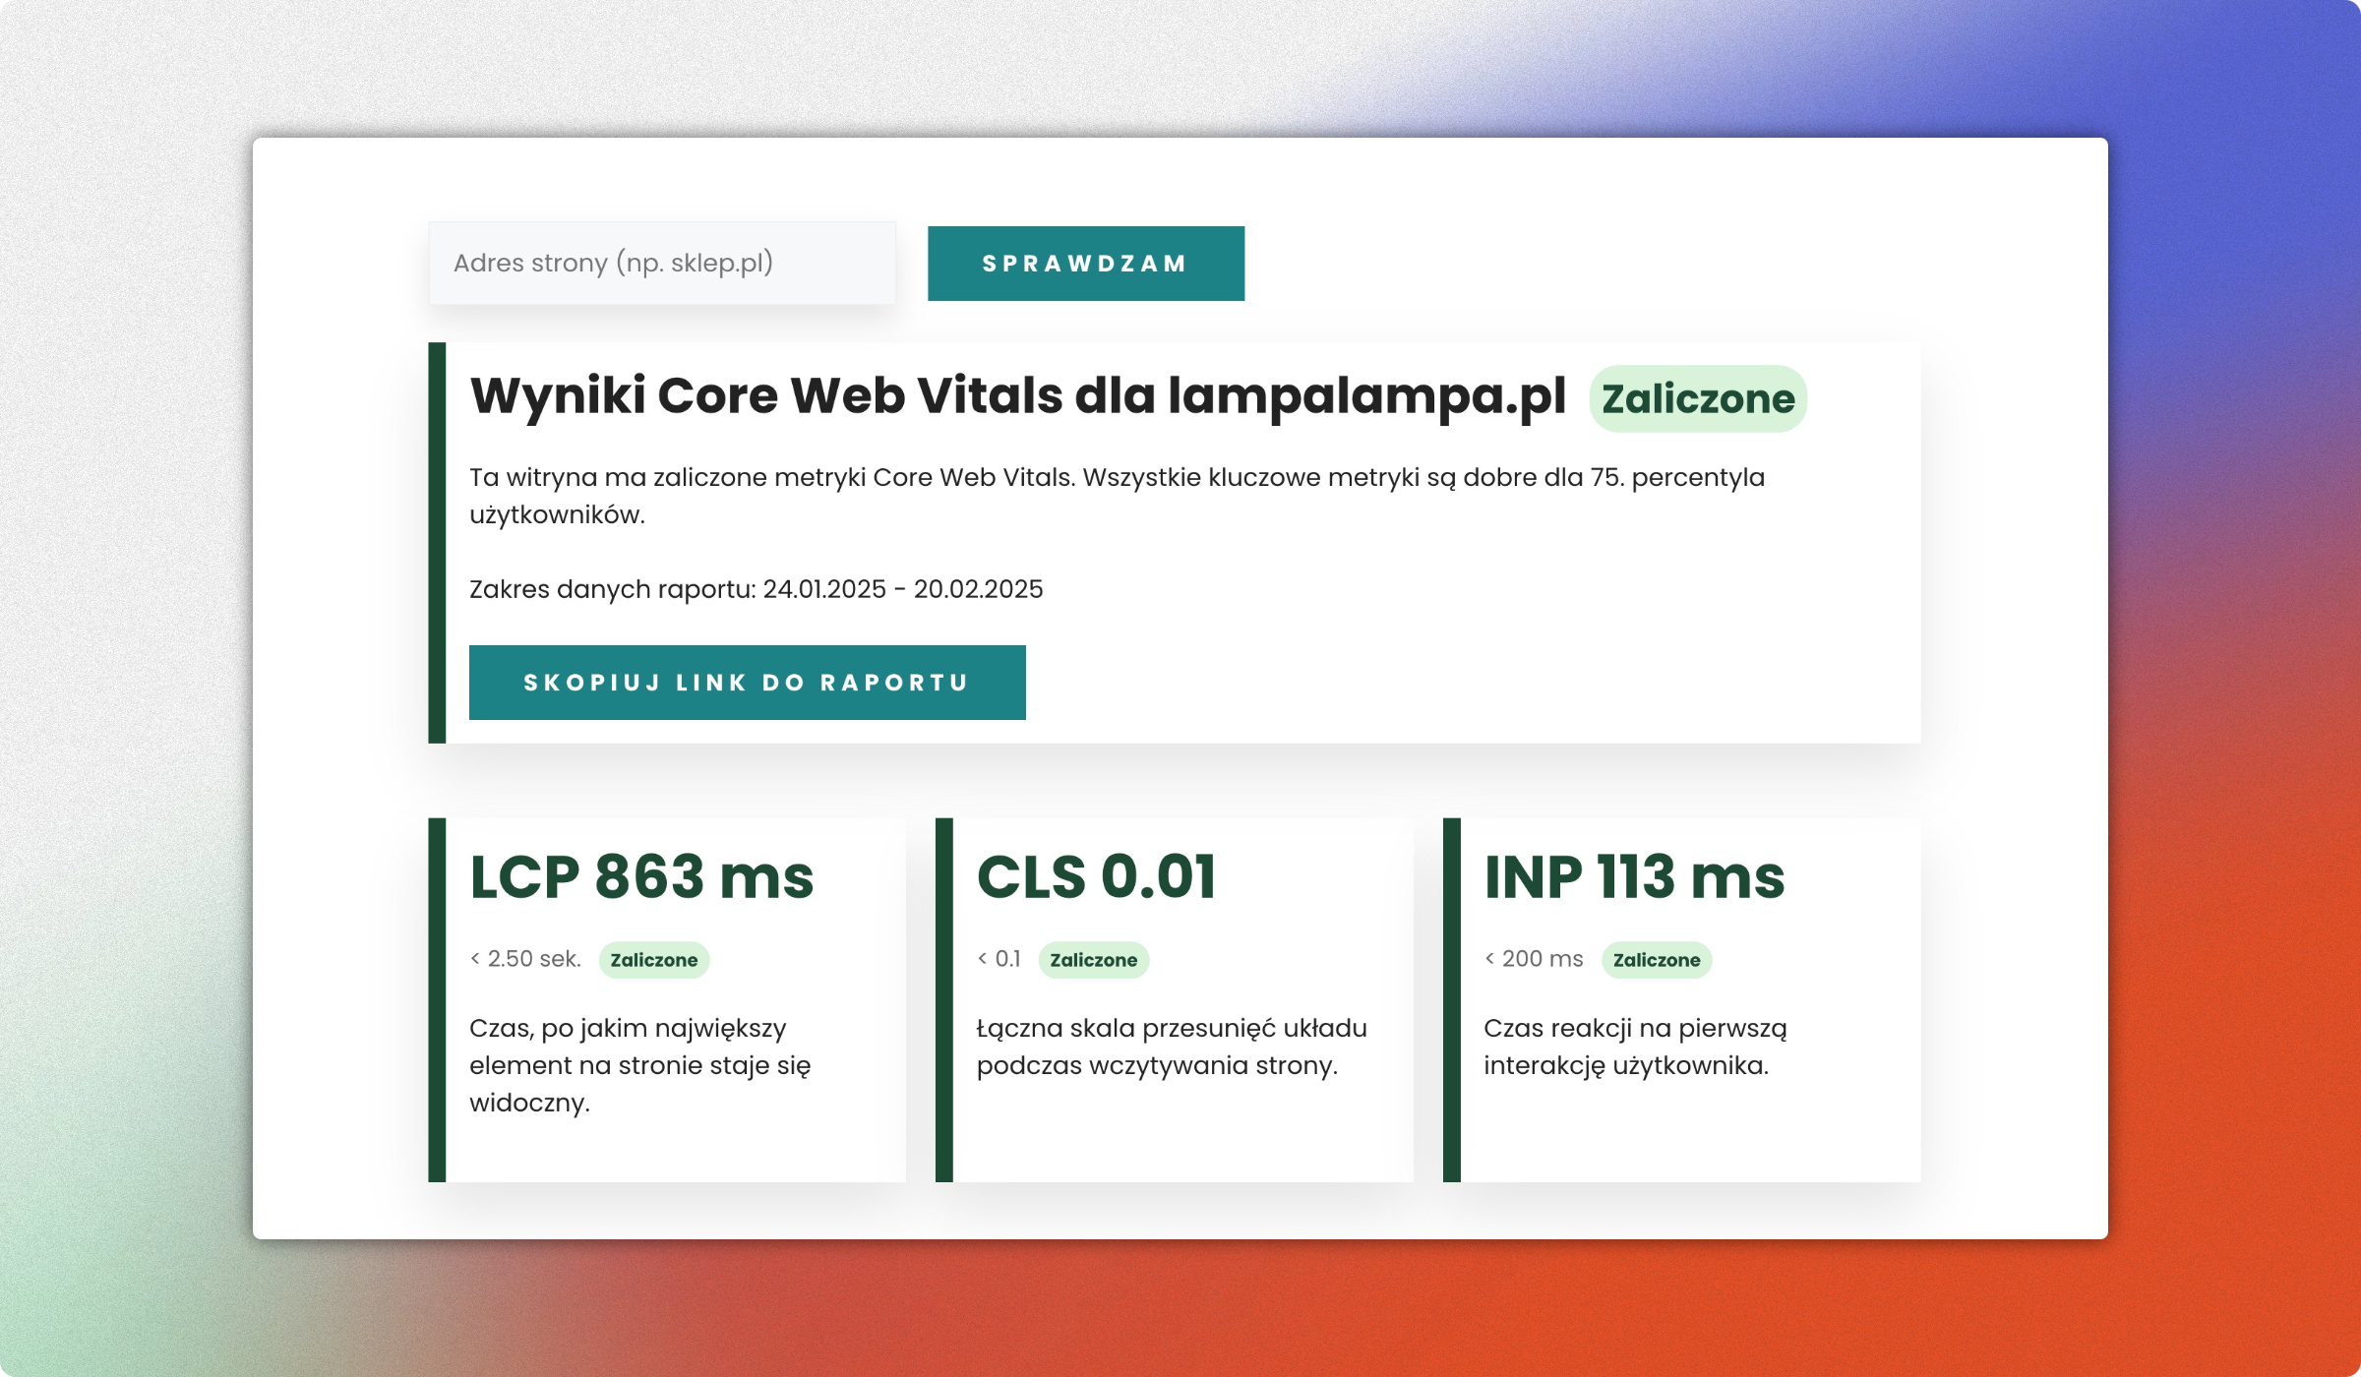Click the INP 113 ms value
The image size is (2361, 1377).
(x=1633, y=876)
